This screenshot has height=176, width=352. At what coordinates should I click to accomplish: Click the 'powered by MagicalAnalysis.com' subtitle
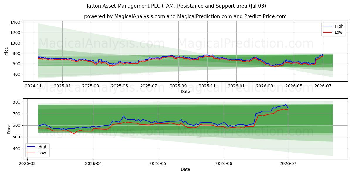click(185, 16)
